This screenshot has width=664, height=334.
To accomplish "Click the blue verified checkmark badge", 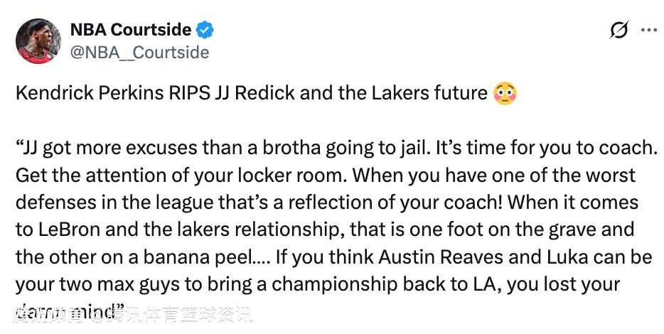I will click(205, 30).
